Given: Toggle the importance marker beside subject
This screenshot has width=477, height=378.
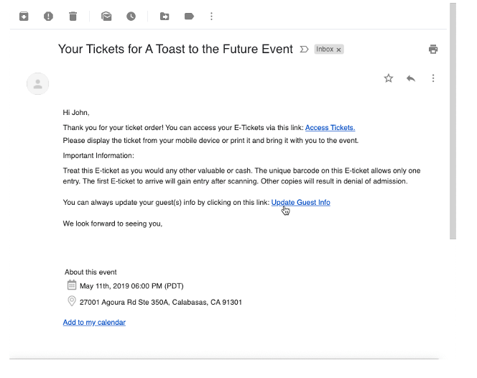Looking at the screenshot, I should [304, 50].
